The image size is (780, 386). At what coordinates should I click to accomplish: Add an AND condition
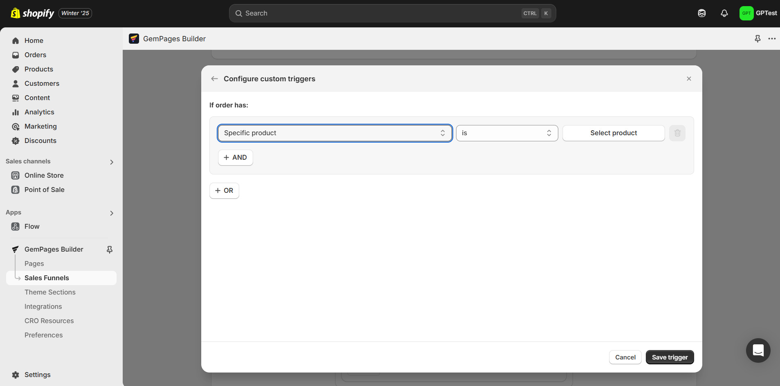point(235,158)
